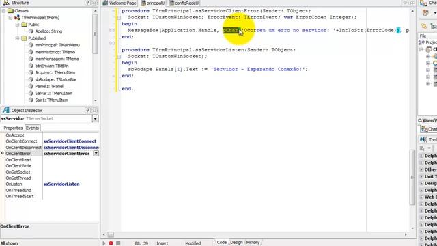Select memMensagem: TMemo entry
Image resolution: width=437 pixels, height=246 pixels.
pyautogui.click(x=57, y=59)
